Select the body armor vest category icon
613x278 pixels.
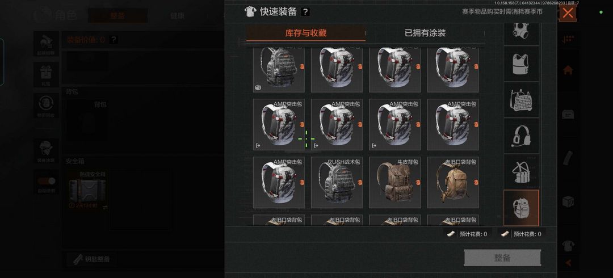[x=521, y=64]
